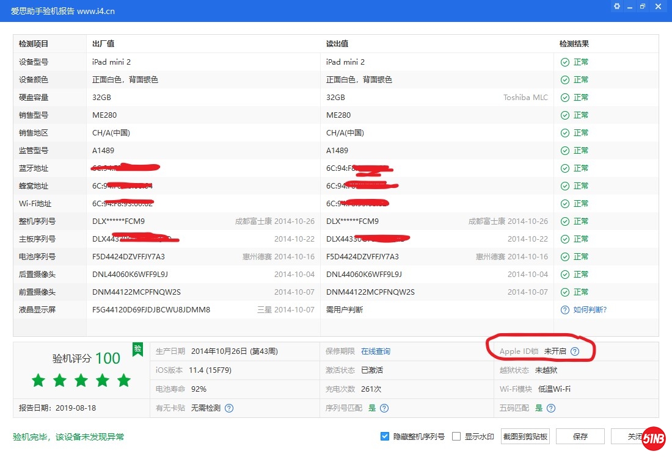The height and width of the screenshot is (457, 672).
Task: Click green check icon in 电池序列号 row
Action: coord(565,257)
